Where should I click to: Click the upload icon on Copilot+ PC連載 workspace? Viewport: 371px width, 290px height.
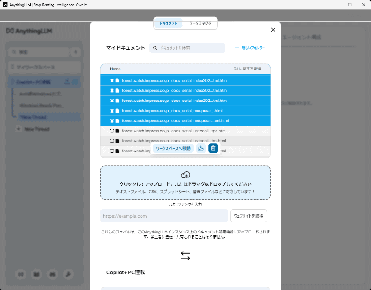point(67,82)
